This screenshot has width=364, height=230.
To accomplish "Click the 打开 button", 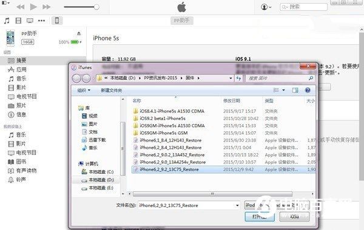I will click(260, 217).
